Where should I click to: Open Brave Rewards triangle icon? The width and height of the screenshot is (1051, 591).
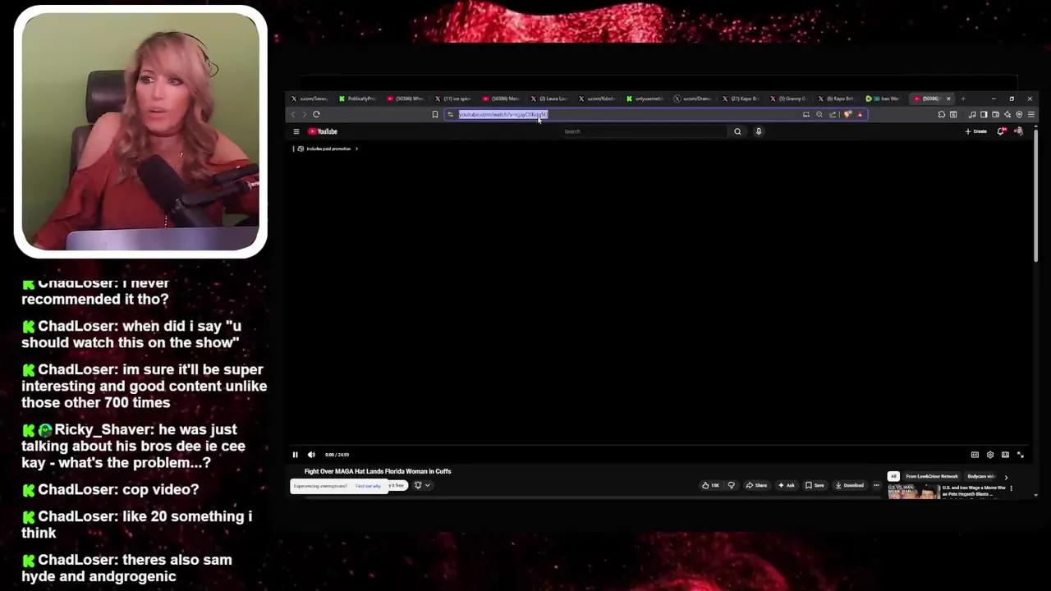pyautogui.click(x=861, y=114)
